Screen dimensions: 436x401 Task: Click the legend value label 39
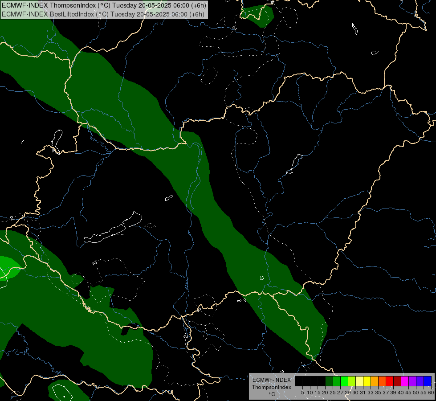point(393,393)
